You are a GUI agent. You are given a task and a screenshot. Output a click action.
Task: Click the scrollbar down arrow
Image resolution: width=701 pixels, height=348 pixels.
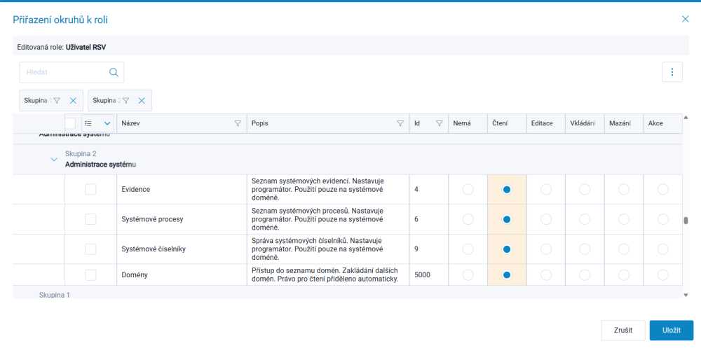pyautogui.click(x=686, y=295)
